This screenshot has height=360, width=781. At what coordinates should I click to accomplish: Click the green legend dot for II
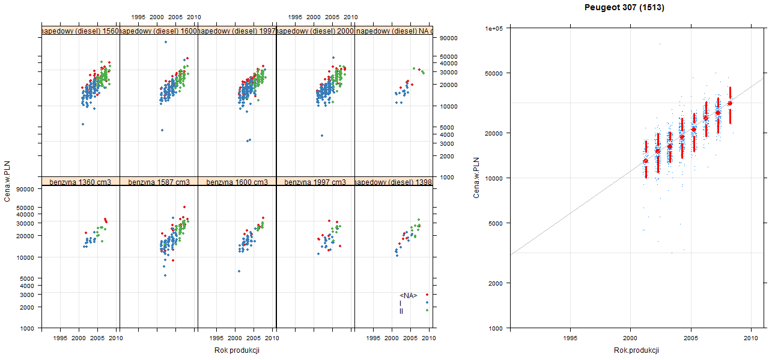[x=427, y=310]
